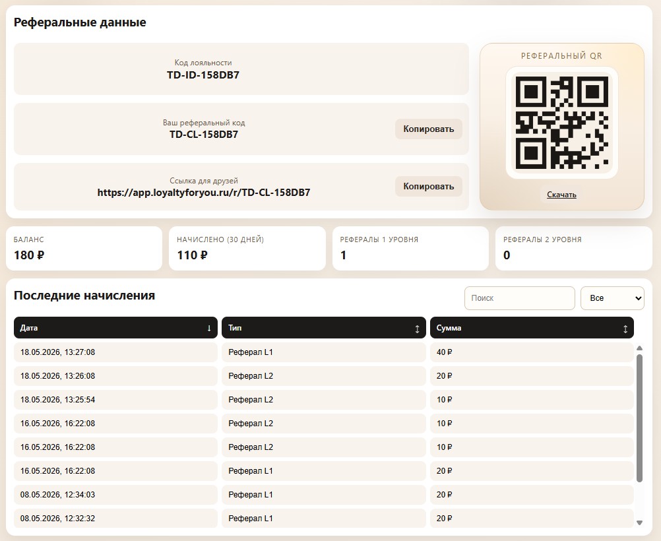Click the Рефералы 1 уровня card
661x541 pixels.
[x=410, y=248]
